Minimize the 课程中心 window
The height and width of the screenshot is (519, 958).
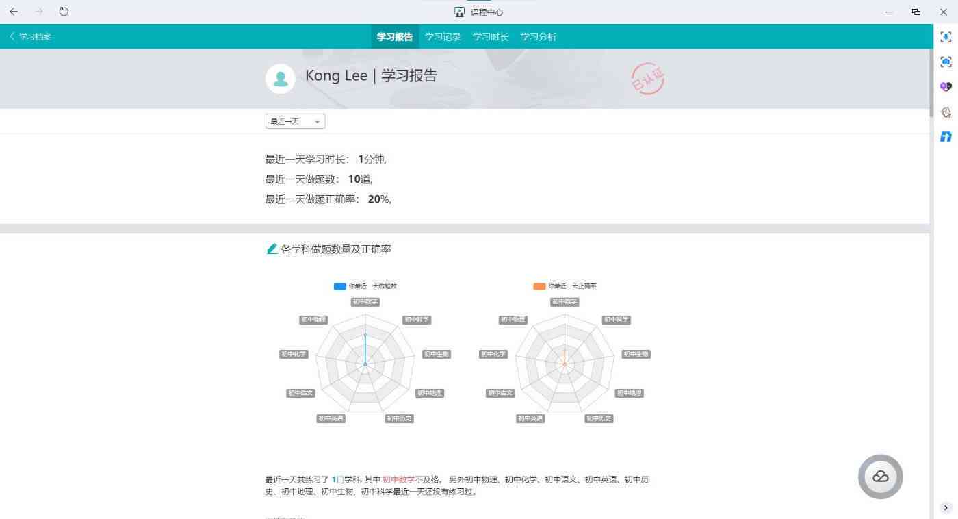point(889,12)
